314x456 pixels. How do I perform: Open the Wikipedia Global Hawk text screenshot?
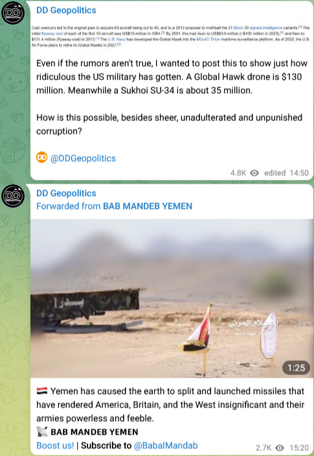[x=171, y=36]
